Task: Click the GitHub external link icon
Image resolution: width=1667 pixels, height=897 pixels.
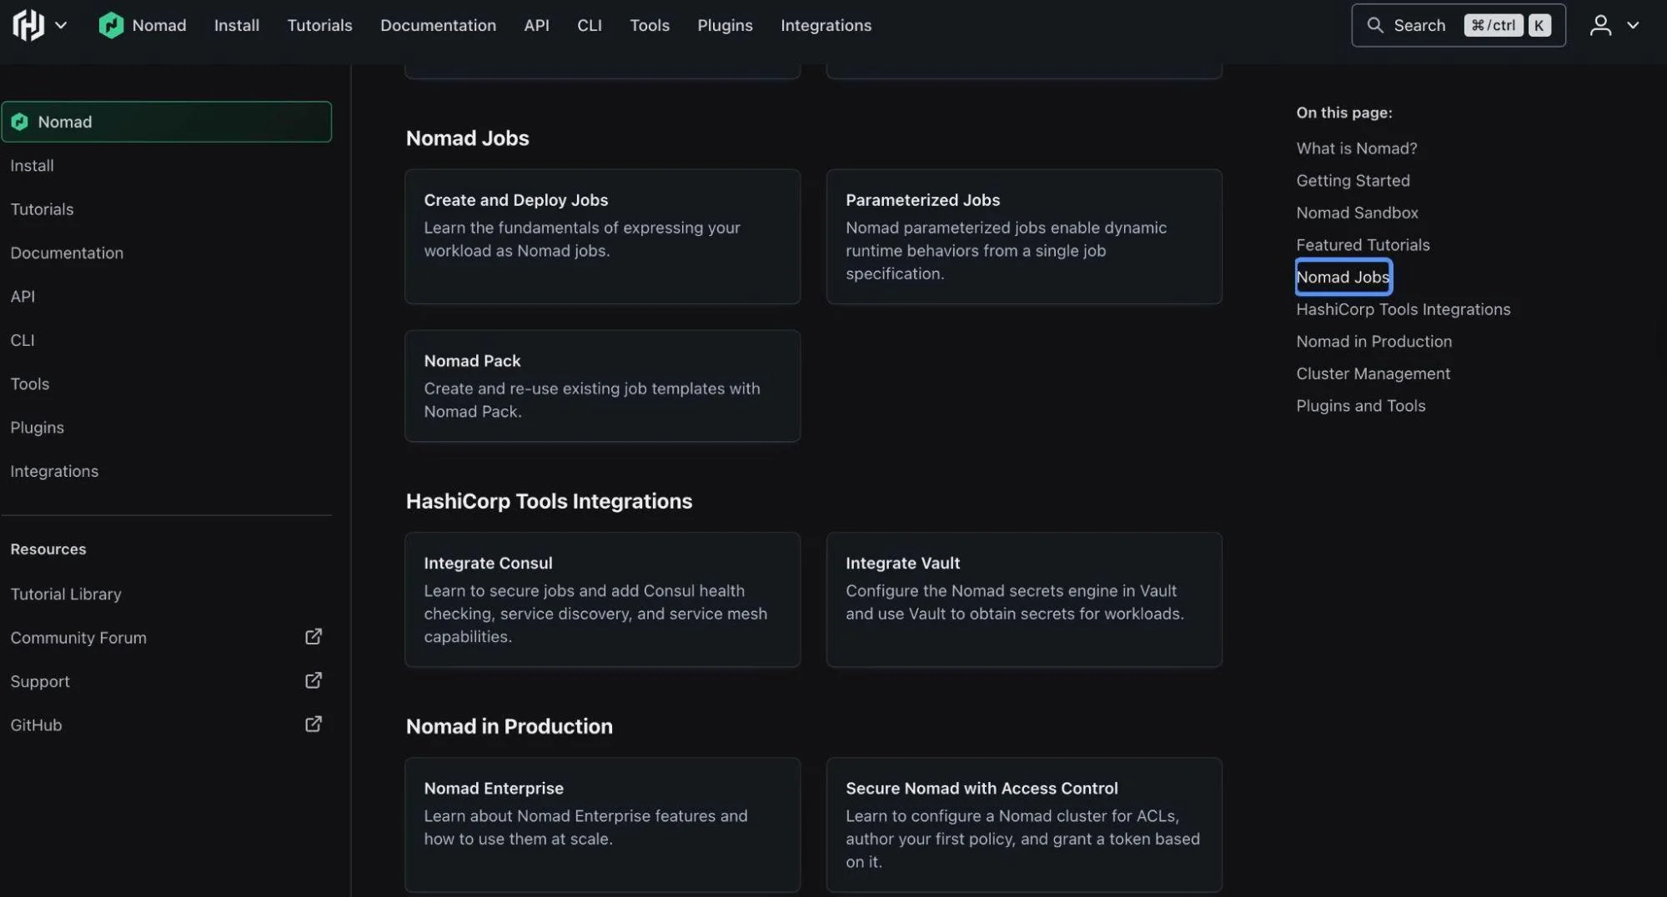Action: point(314,724)
